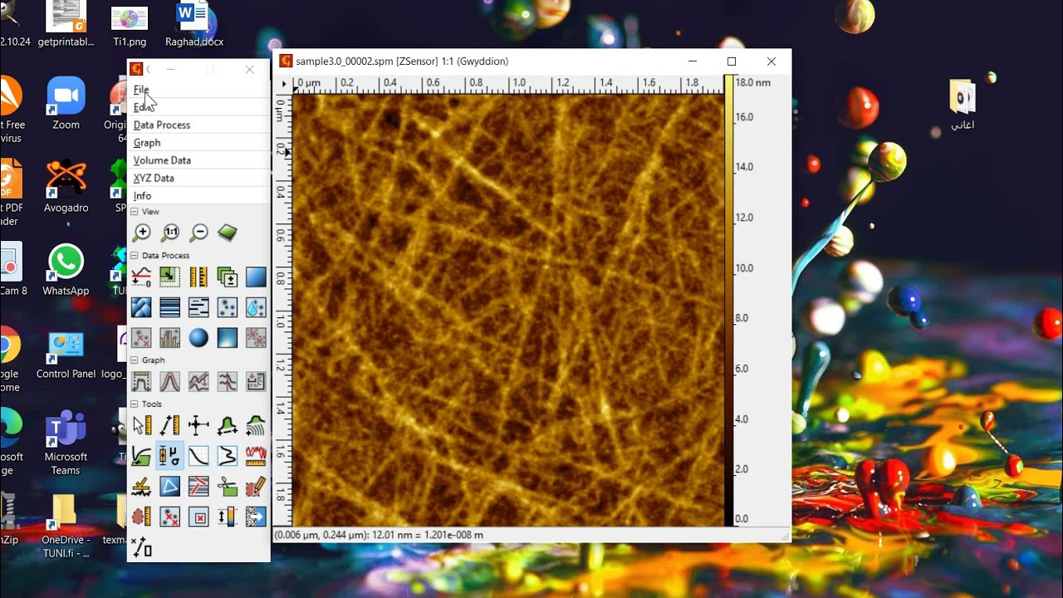The image size is (1063, 598).
Task: Click the double yellow ruler calibration icon
Action: click(199, 277)
